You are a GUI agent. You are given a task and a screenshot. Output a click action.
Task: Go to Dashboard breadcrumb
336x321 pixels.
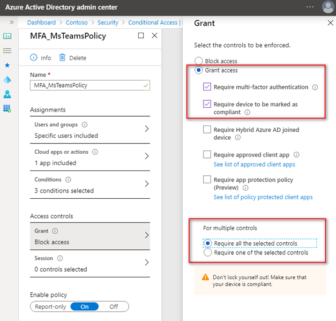[x=41, y=22]
